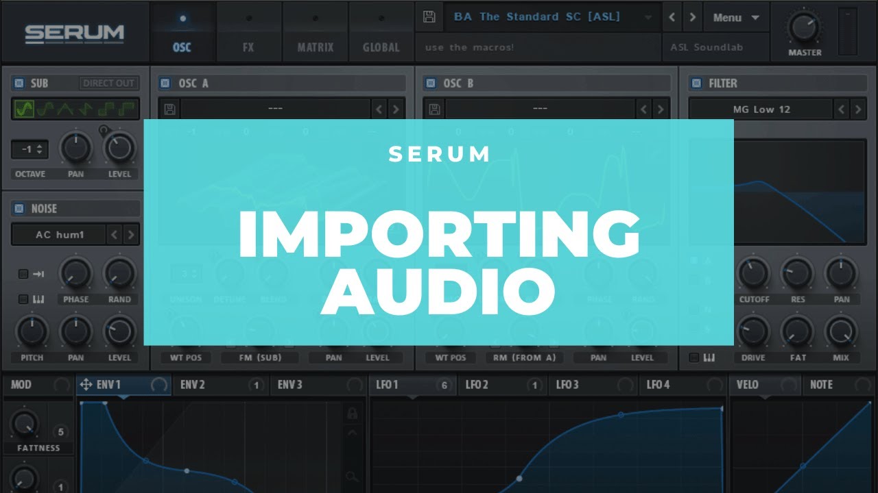Click the preset save disk icon
878x493 pixels.
429,17
